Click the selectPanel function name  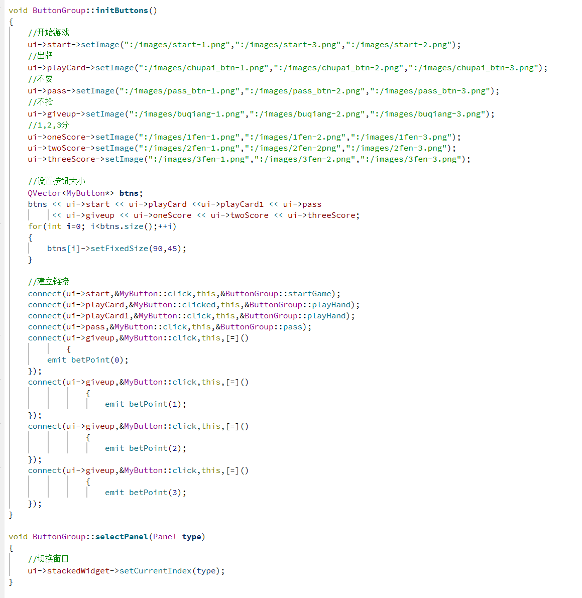(122, 537)
